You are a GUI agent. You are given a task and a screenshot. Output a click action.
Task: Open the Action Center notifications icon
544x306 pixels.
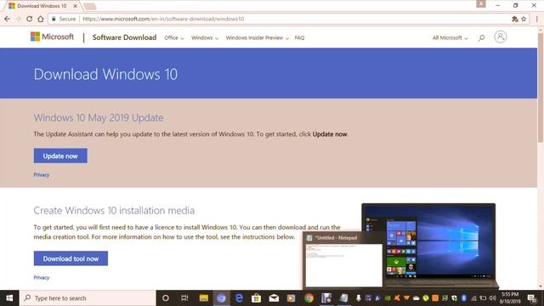coord(531,298)
